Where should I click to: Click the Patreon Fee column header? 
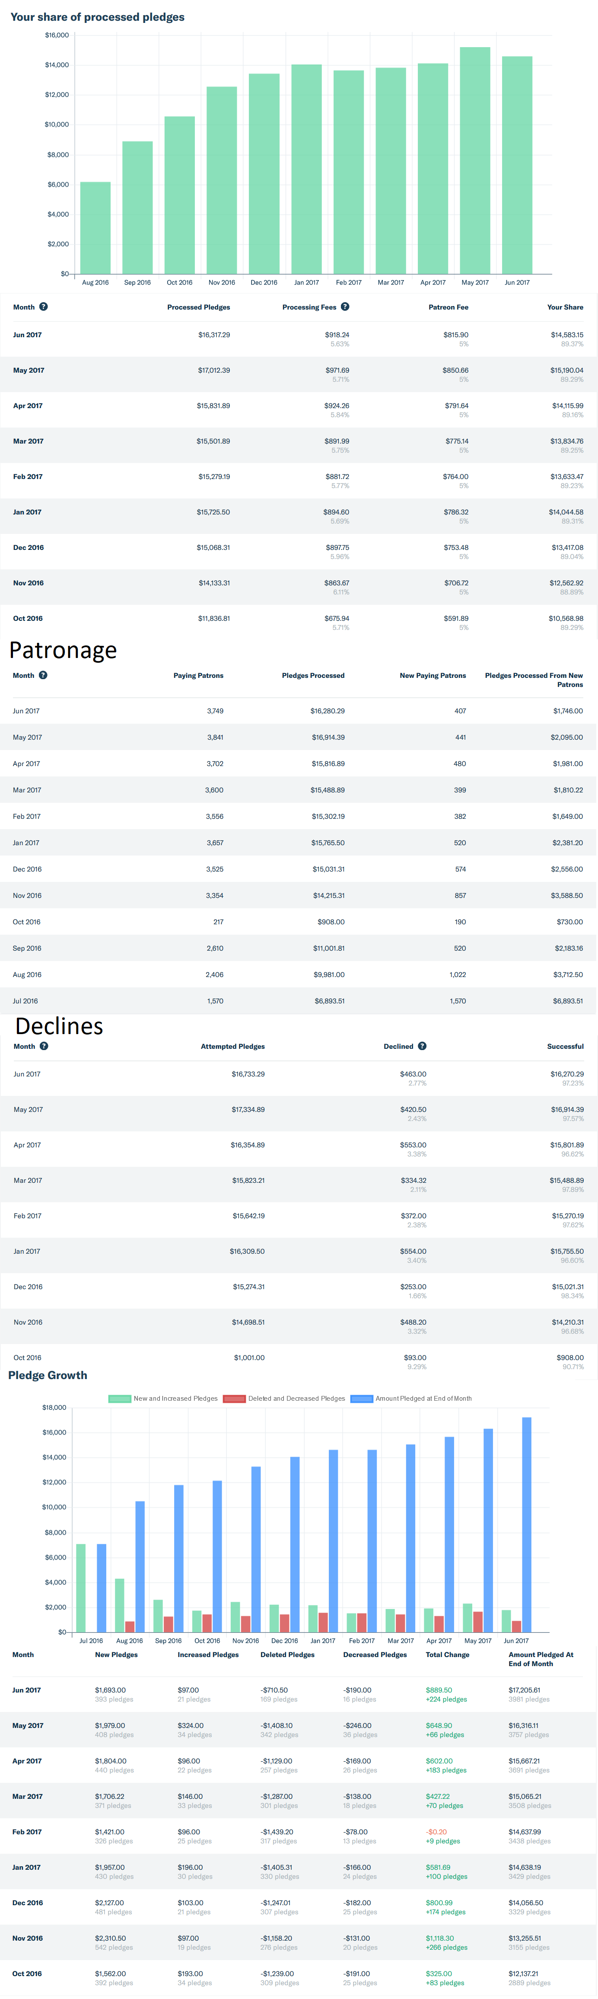[448, 307]
